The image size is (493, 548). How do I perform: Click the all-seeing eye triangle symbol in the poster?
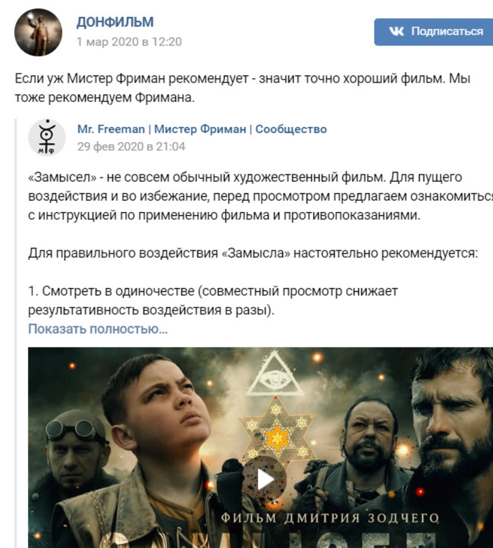point(275,375)
